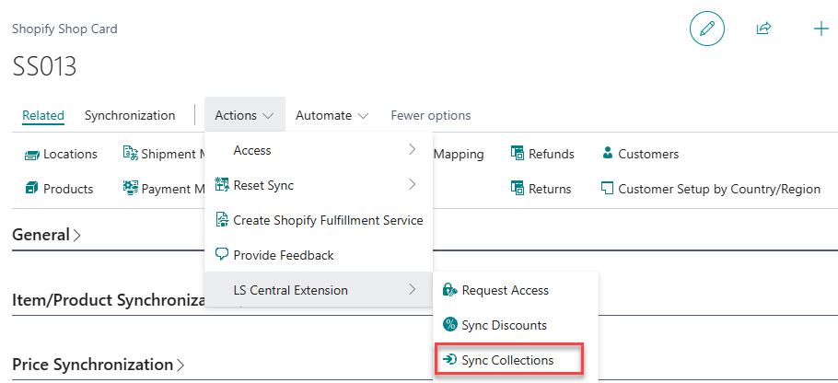Click the edit pencil icon
The width and height of the screenshot is (838, 383).
tap(707, 29)
